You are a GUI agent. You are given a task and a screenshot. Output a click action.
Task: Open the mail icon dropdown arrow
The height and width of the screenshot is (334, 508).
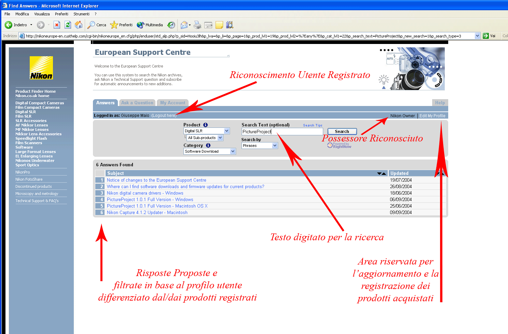coord(190,25)
